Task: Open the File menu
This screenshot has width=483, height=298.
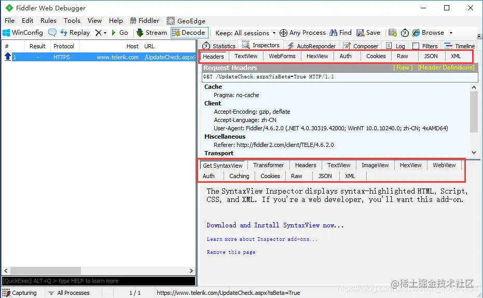Action: coord(9,21)
